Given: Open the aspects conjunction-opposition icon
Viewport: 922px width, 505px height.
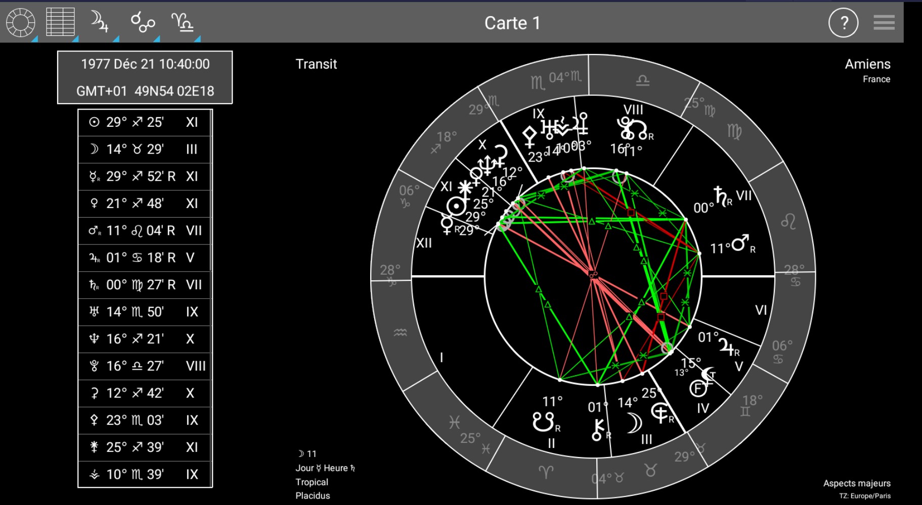Looking at the screenshot, I should tap(143, 22).
